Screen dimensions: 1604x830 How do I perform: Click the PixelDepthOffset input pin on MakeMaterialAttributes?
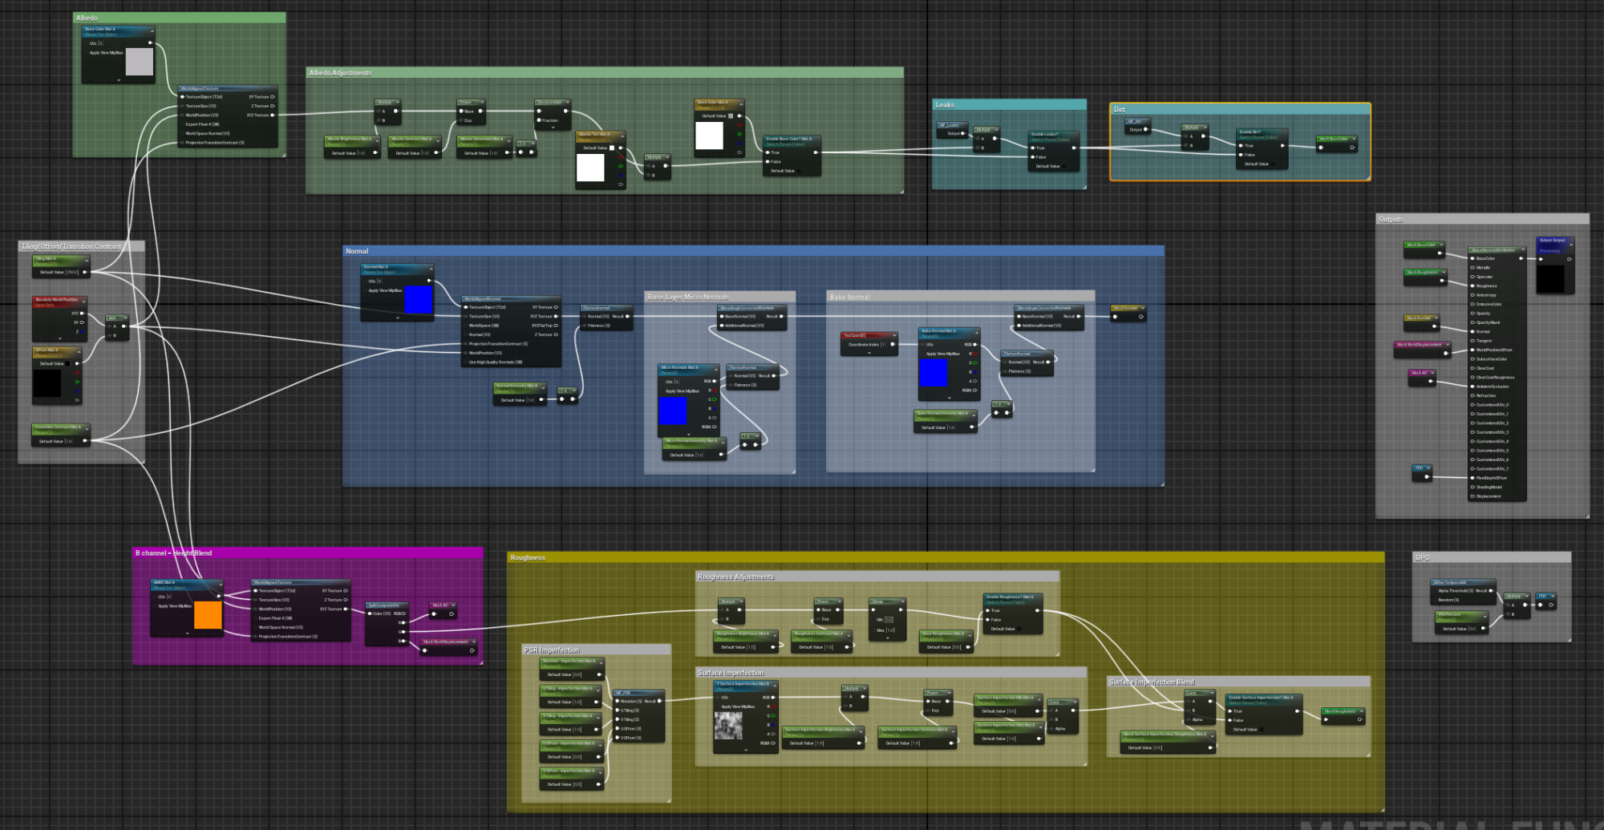[1472, 478]
